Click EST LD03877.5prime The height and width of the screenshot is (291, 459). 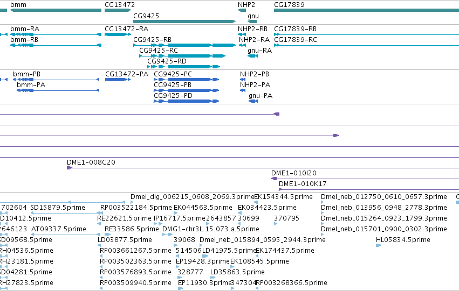(x=125, y=240)
